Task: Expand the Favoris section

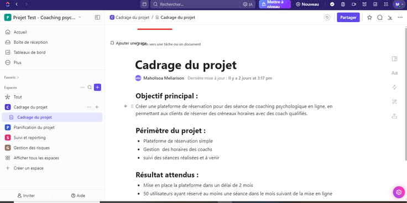Action: pyautogui.click(x=12, y=77)
